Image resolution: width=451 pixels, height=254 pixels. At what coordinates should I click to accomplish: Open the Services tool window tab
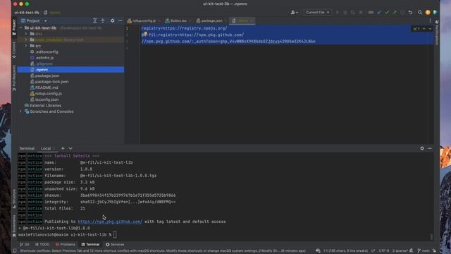pos(115,245)
